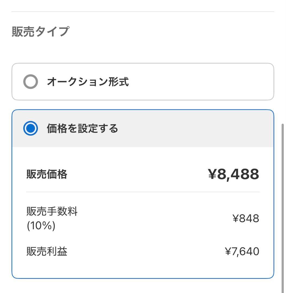Select the オークション形式 radio button
The image size is (286, 293).
30,82
